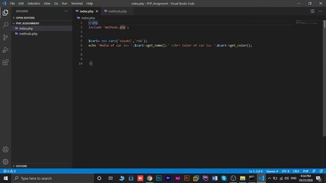
Task: Switch to the methods.php tab
Action: tap(118, 11)
